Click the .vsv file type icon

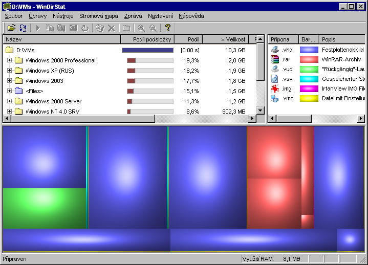[x=274, y=79]
